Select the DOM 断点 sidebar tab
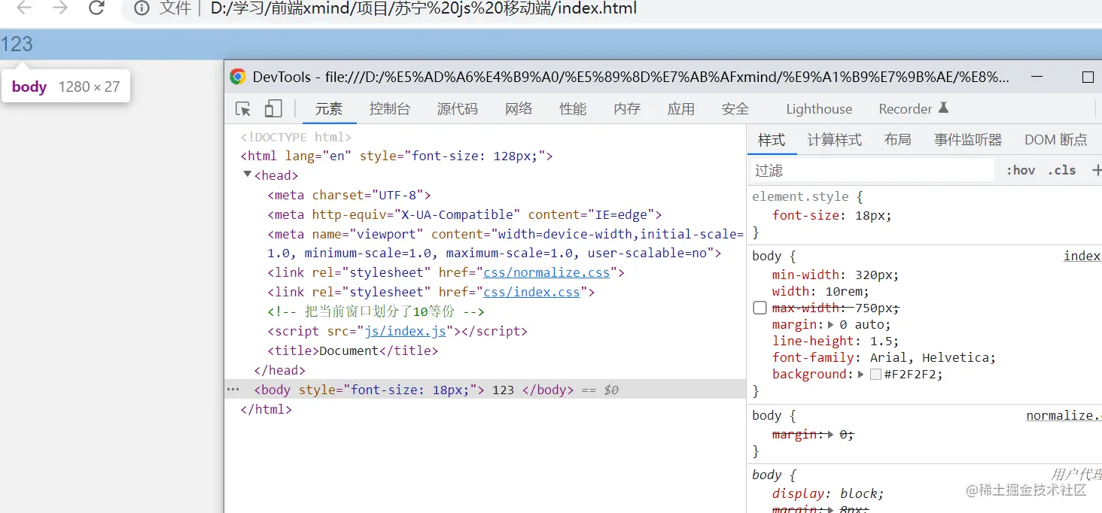The width and height of the screenshot is (1102, 513). coord(1056,140)
